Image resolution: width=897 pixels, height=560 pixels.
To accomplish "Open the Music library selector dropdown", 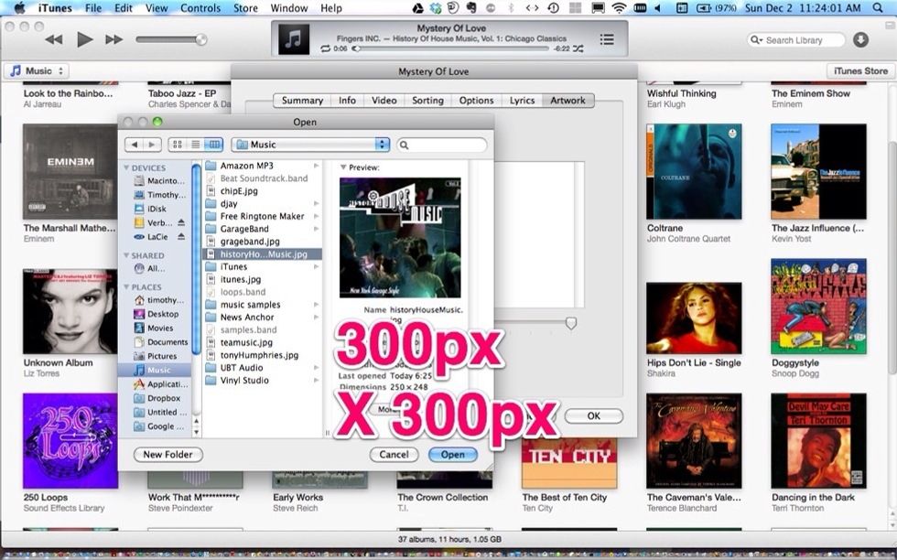I will click(x=38, y=70).
